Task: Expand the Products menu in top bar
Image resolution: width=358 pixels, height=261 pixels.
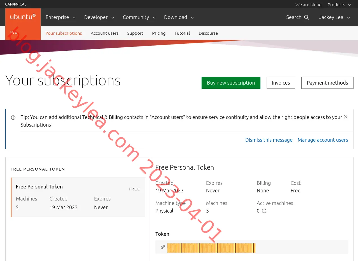Action: [339, 5]
